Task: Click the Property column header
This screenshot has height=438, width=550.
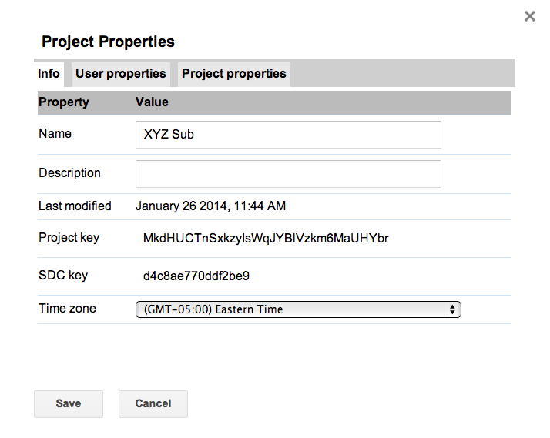Action: (x=64, y=102)
